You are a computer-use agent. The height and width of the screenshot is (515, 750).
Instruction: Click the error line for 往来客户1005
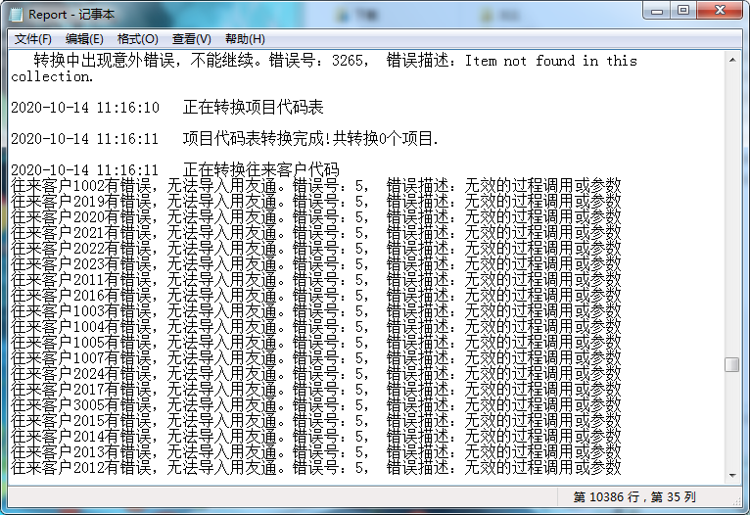click(x=315, y=343)
